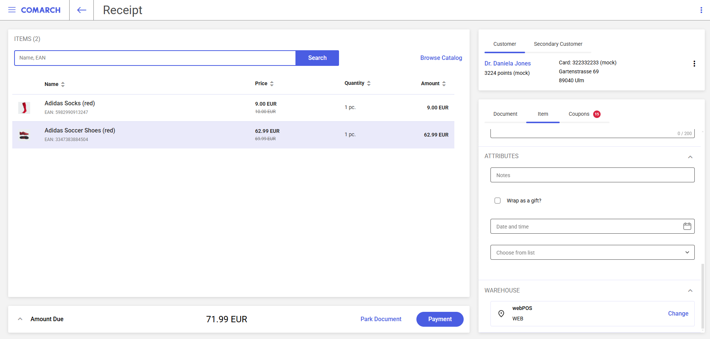Proceed with the Payment button
710x339 pixels.
(x=440, y=319)
